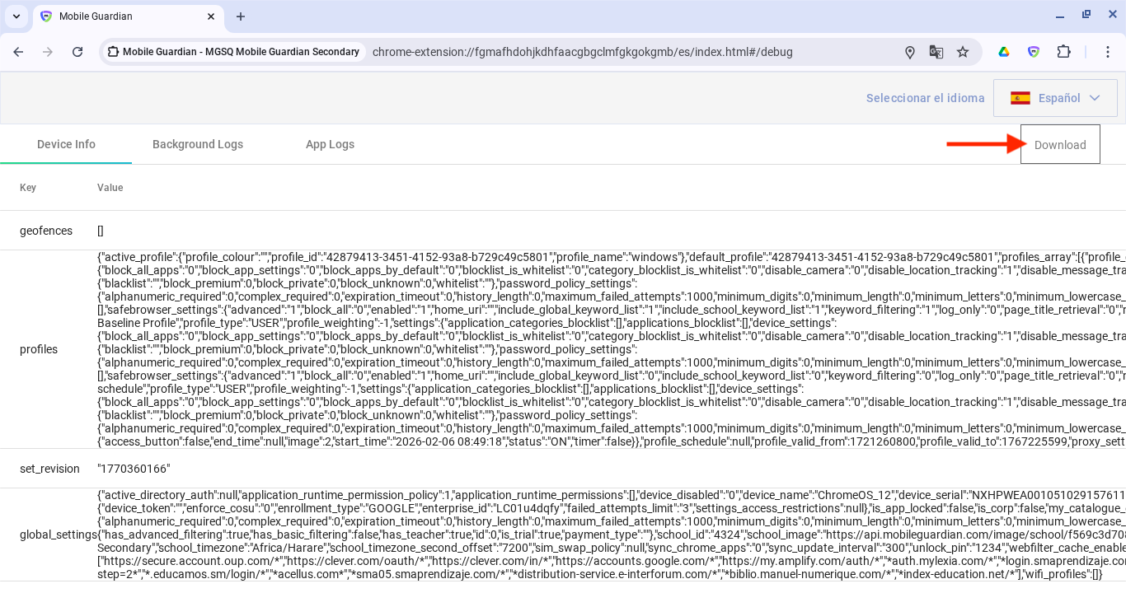Viewport: 1126px width, 593px height.
Task: Open the tab search chevron dropdown
Action: point(16,16)
